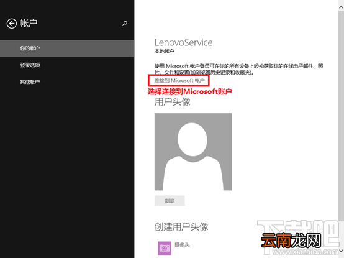
Task: Click the default user avatar picture
Action: [x=193, y=152]
